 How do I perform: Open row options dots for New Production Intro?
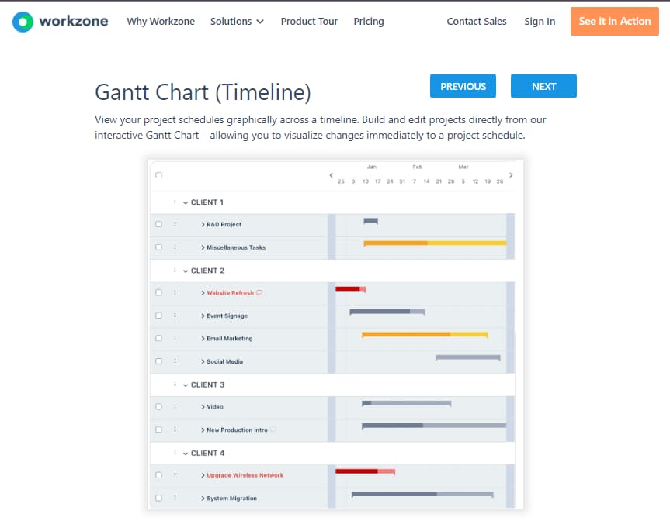point(175,430)
